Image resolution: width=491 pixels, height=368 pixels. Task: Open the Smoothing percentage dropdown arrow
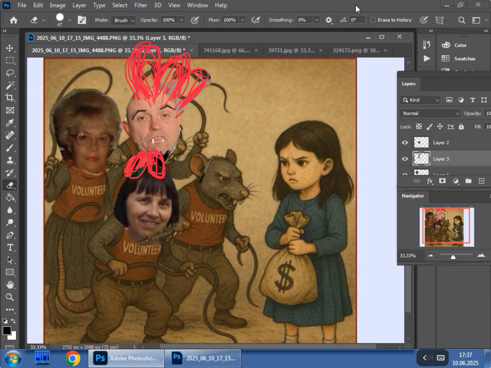point(316,20)
